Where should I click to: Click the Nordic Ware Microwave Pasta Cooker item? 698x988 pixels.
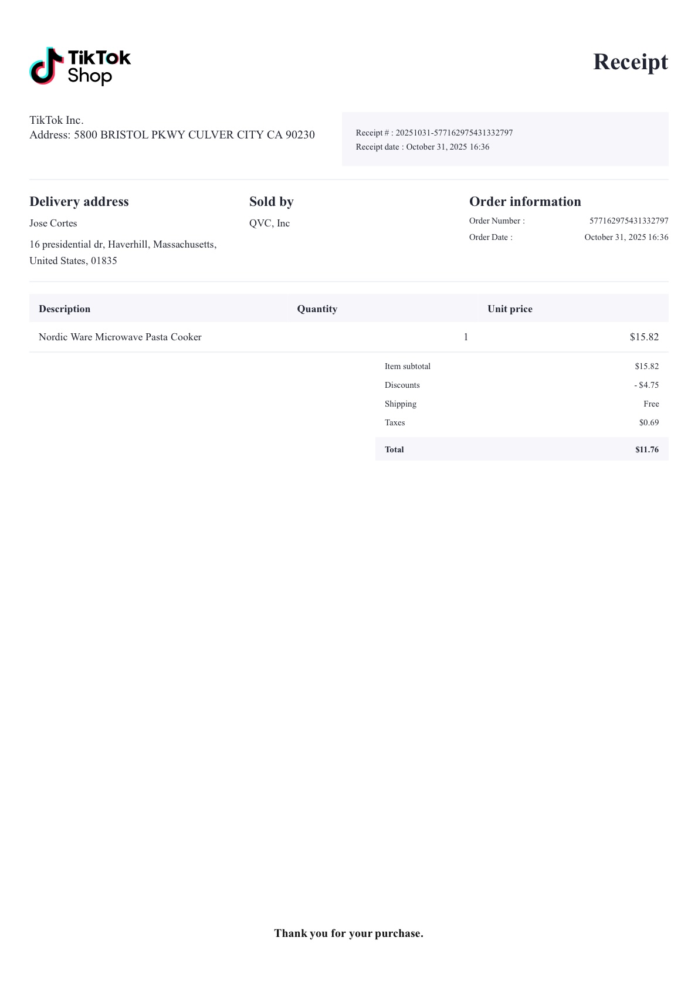[x=120, y=337]
